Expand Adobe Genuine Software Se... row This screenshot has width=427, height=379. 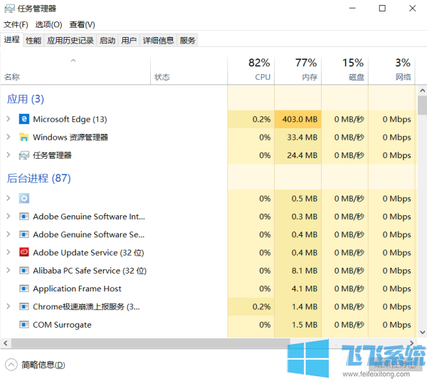click(x=9, y=234)
